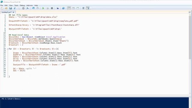Viewport: 192px width, 108px height.
Task: Create a new script file
Action: coord(2,8)
